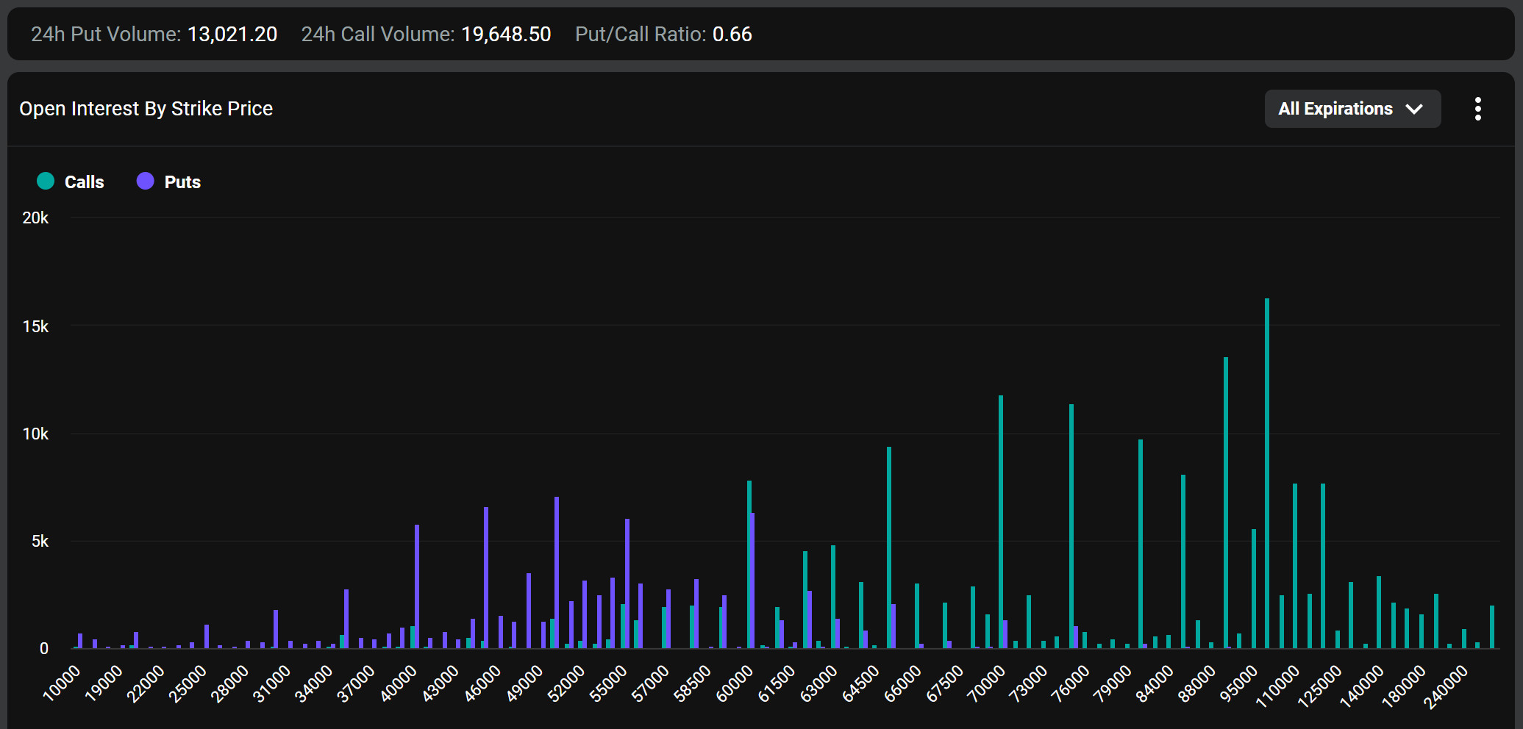
Task: Click the 60000 strike axis label
Action: pos(734,683)
